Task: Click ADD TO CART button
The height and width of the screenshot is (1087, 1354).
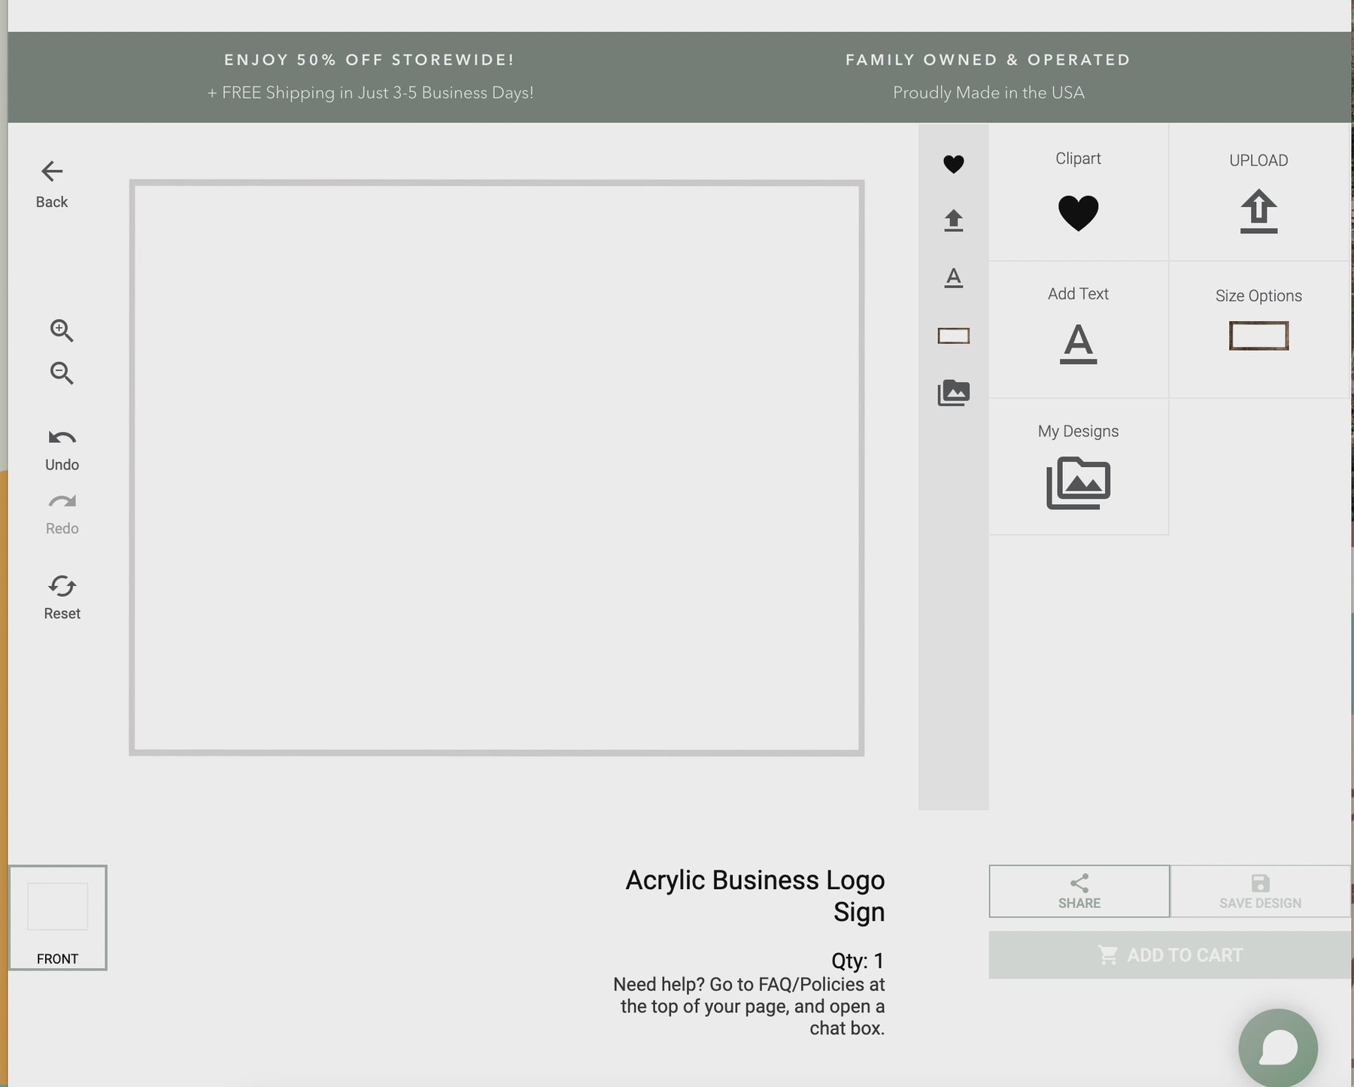Action: 1170,955
